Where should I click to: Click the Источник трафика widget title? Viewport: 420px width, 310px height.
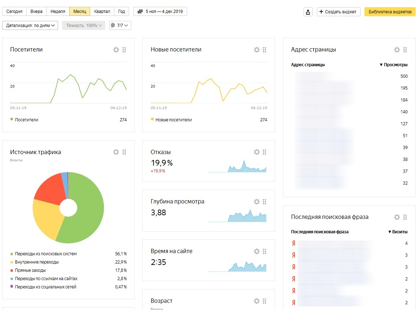point(36,152)
